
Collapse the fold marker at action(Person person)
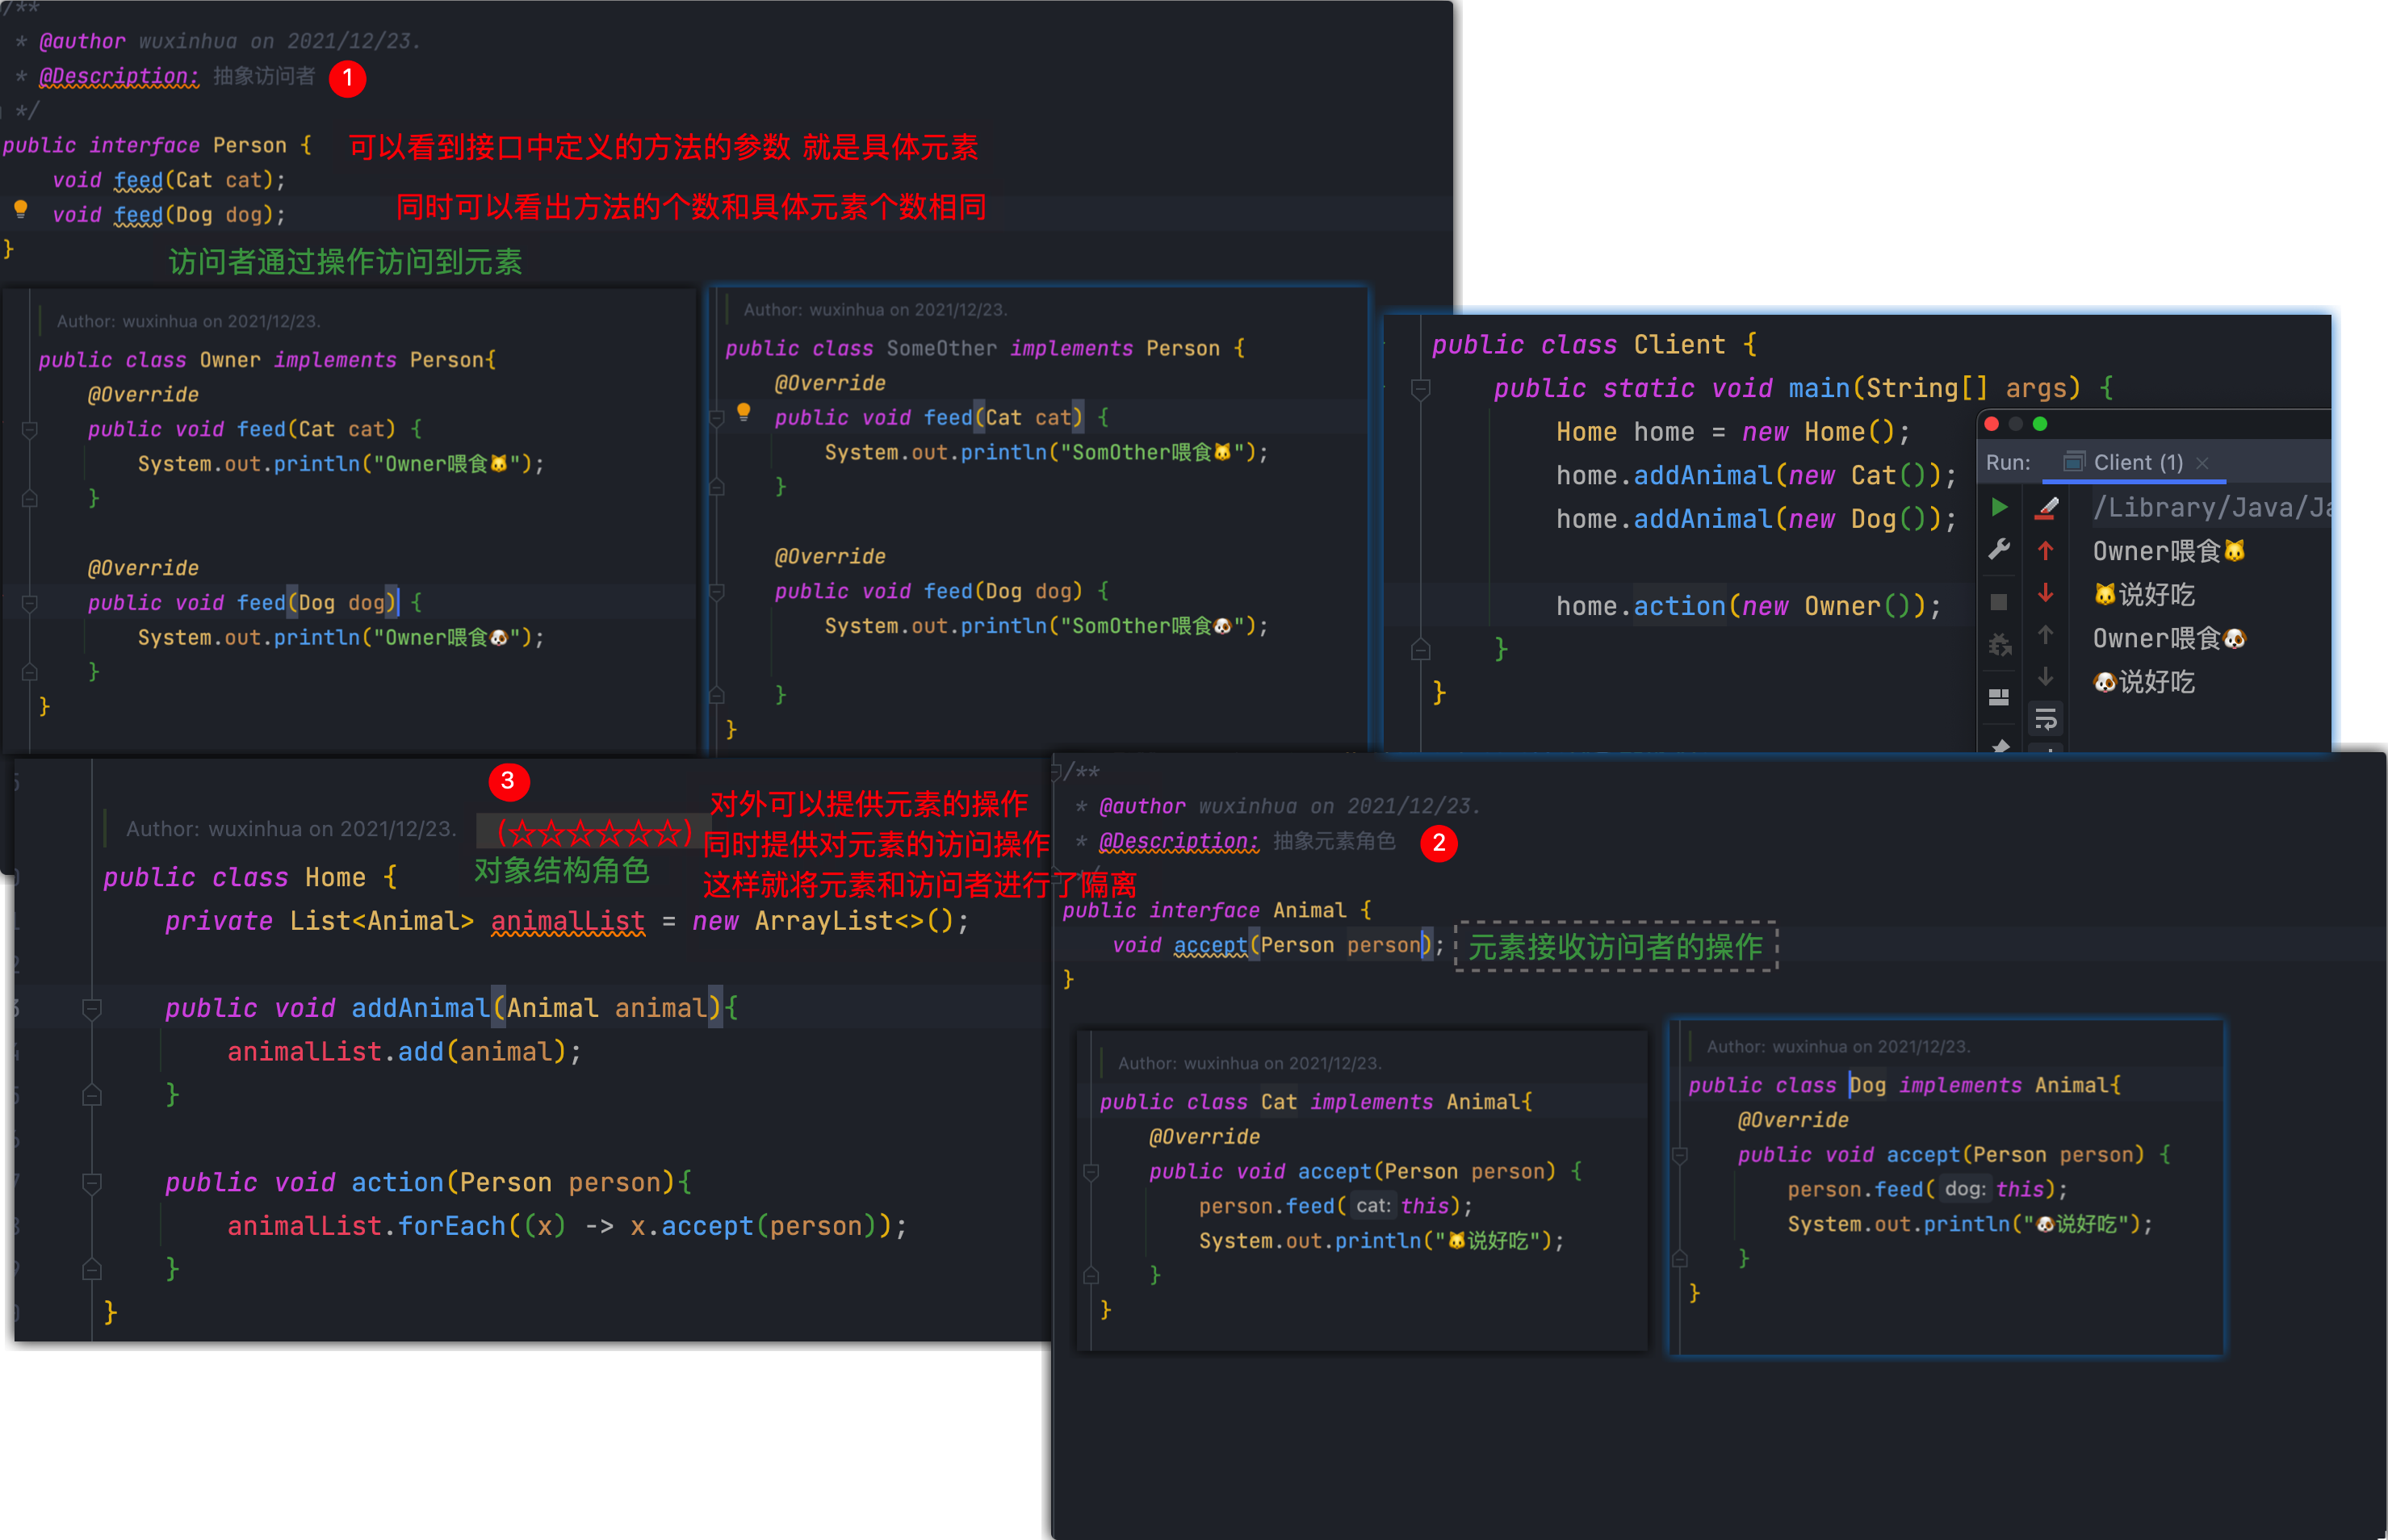click(x=92, y=1183)
